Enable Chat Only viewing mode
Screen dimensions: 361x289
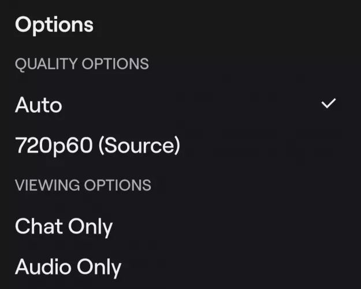tap(64, 227)
